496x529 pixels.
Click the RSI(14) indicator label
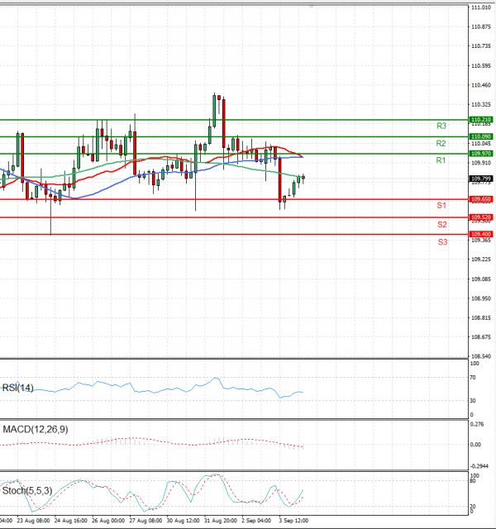[18, 388]
